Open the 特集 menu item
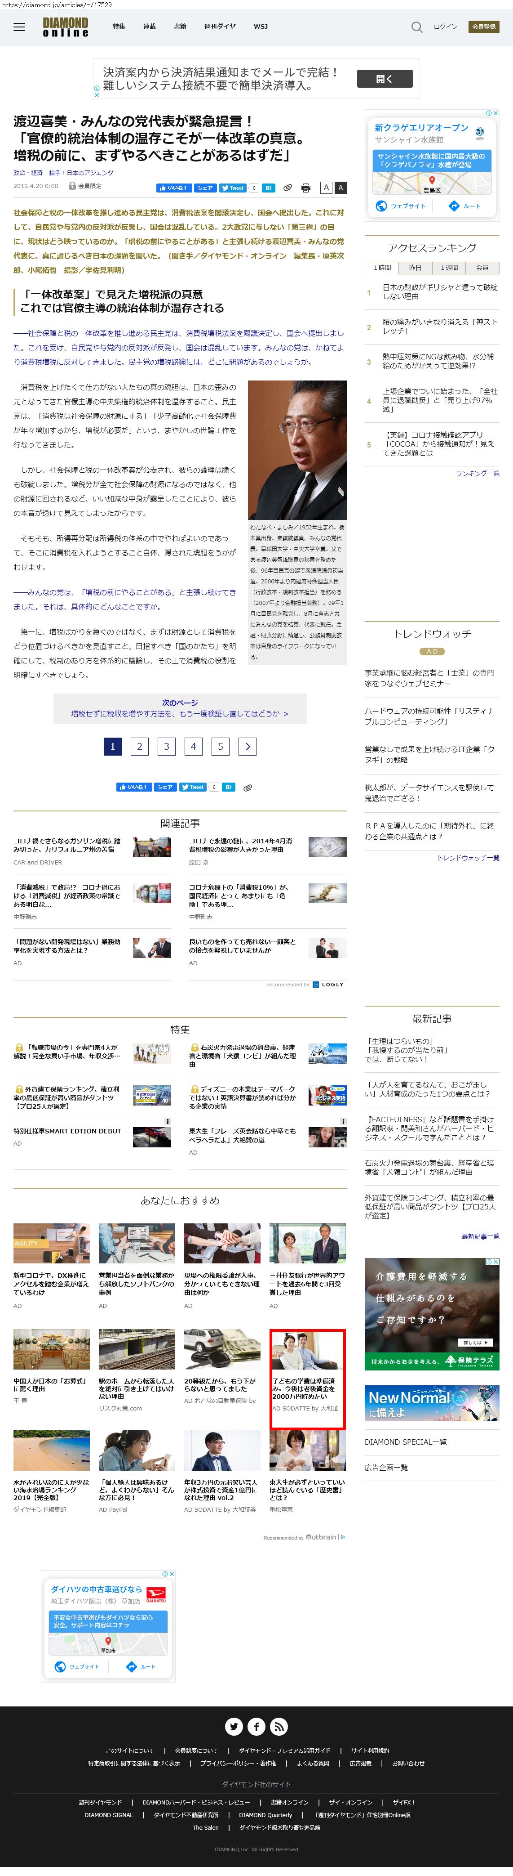 click(119, 27)
